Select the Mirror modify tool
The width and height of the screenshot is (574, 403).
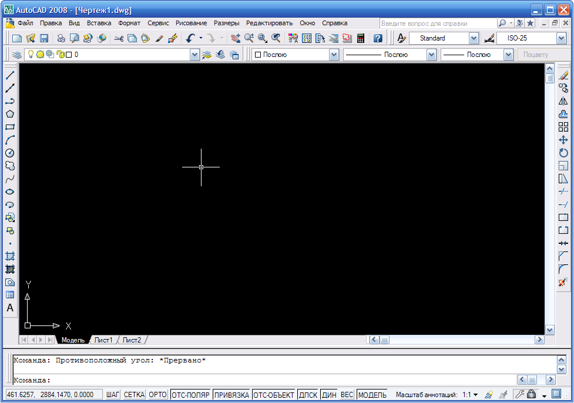click(x=563, y=101)
